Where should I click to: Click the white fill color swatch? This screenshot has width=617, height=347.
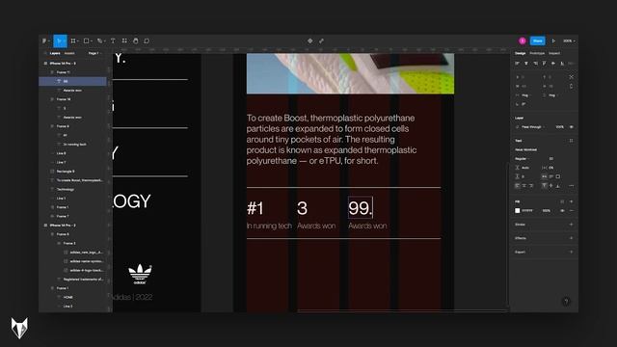(x=518, y=211)
